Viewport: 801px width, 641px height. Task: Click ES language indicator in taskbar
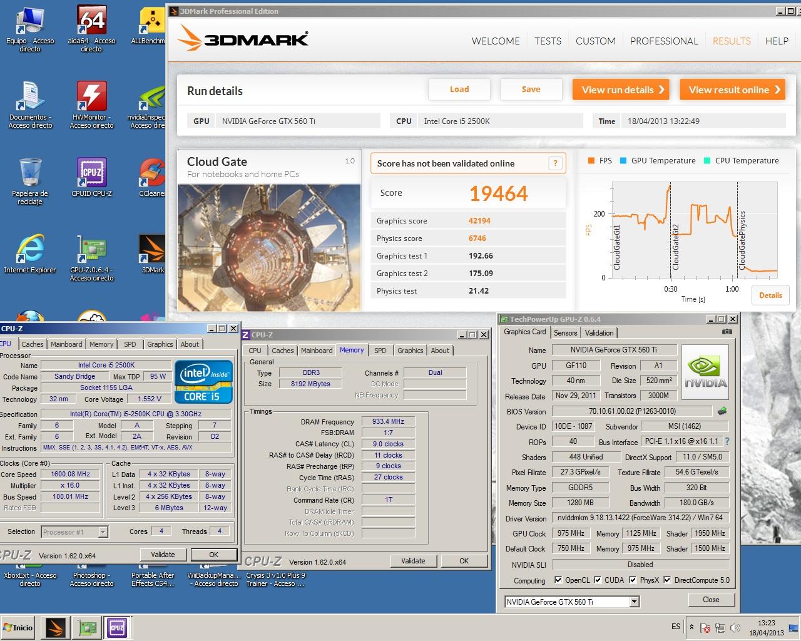[x=676, y=627]
